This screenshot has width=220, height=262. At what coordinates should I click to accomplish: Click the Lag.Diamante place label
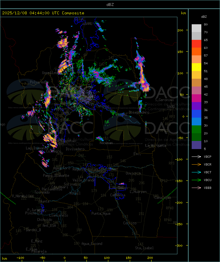click(37, 148)
